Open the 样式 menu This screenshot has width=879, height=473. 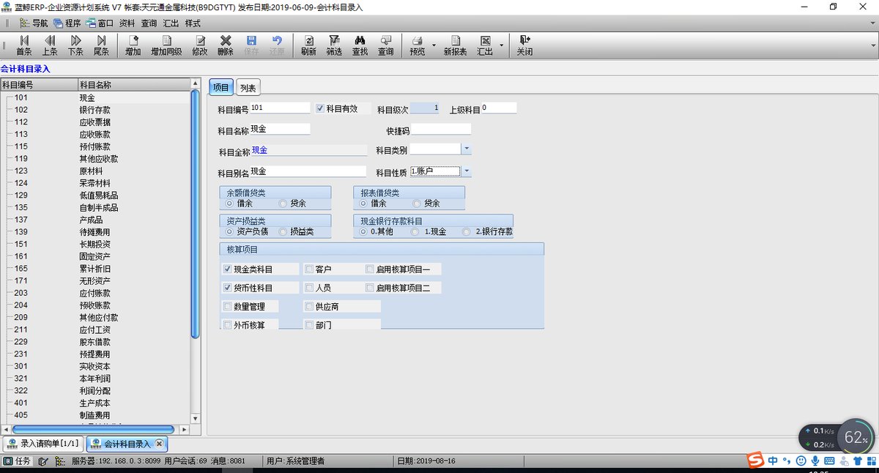point(193,23)
